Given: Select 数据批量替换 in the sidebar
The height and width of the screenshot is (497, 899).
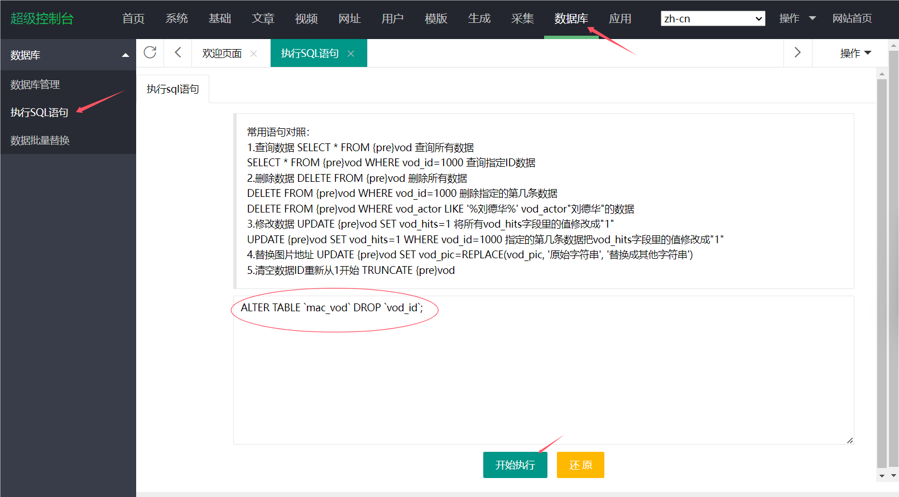Looking at the screenshot, I should click(x=40, y=141).
